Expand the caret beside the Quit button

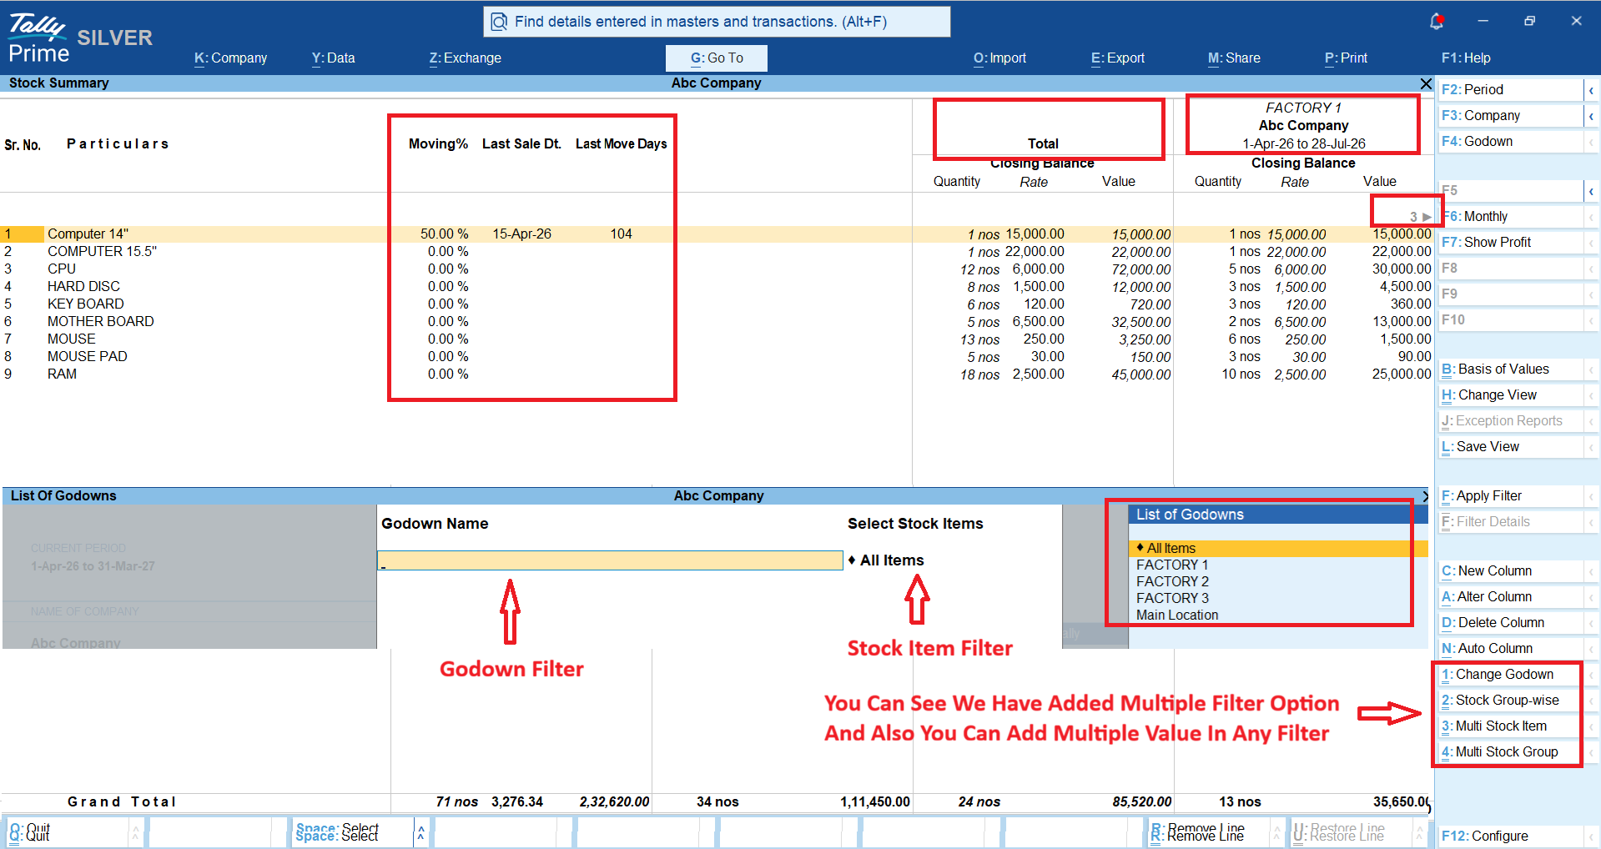[135, 832]
